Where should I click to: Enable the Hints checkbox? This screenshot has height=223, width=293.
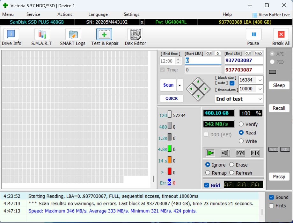coord(271,206)
